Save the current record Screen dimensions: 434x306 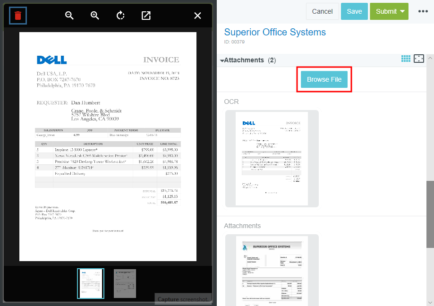pos(354,11)
